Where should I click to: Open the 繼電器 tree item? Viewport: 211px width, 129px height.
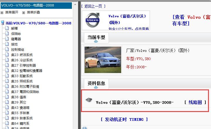click(x=16, y=39)
